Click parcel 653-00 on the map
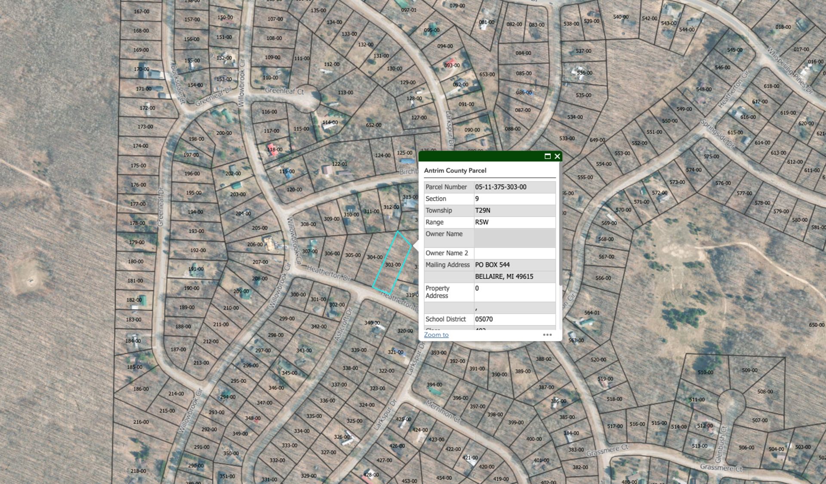The width and height of the screenshot is (826, 484). point(487,74)
